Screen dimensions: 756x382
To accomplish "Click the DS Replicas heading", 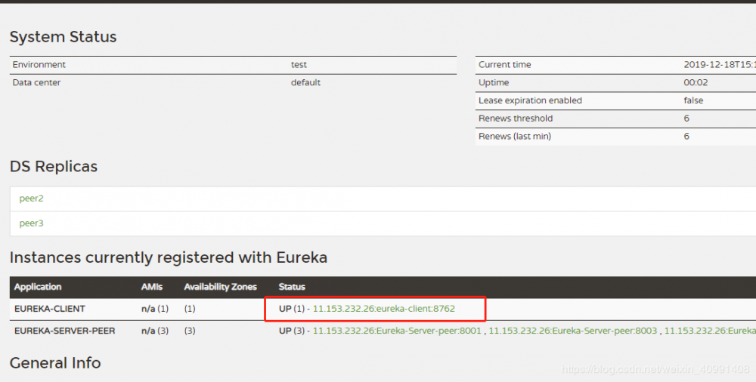I will pos(54,167).
